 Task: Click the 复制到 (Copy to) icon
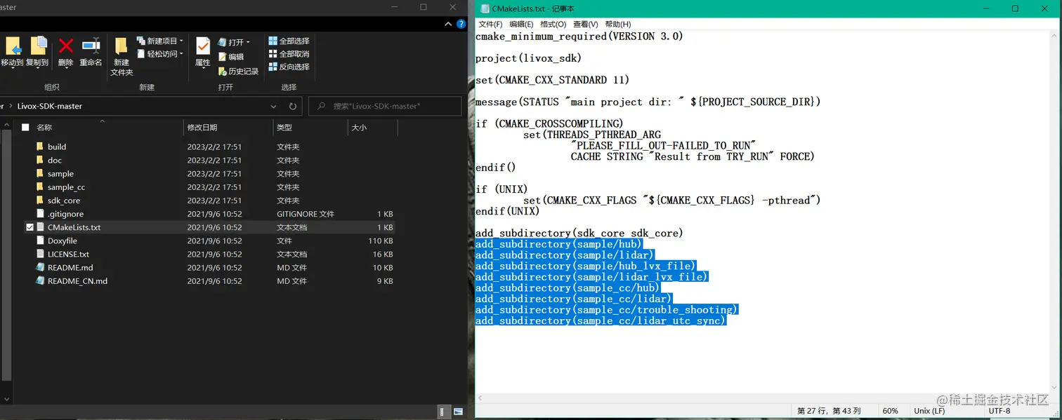click(x=39, y=49)
